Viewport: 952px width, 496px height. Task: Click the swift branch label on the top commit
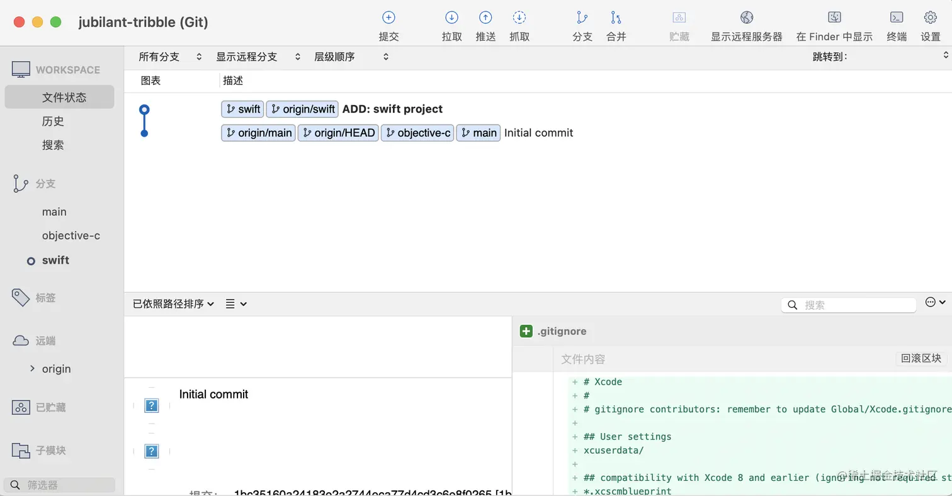pos(242,109)
